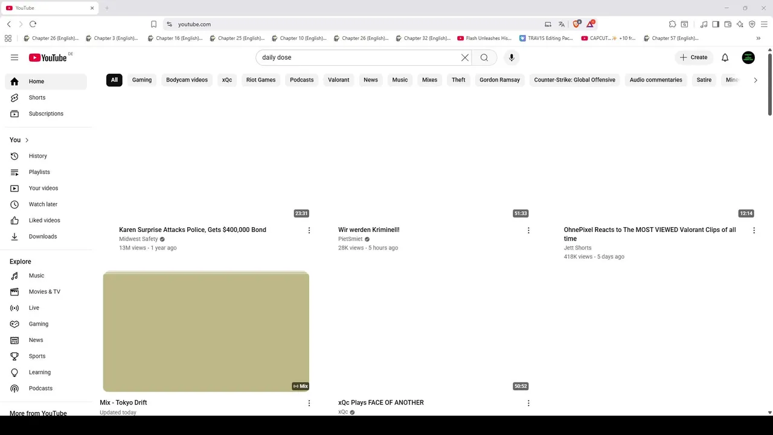The image size is (773, 435).
Task: Open Movies & TV in Explore
Action: [46, 292]
